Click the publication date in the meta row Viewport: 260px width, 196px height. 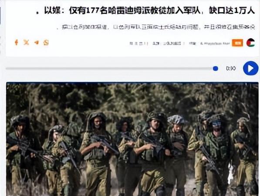pyautogui.click(x=138, y=44)
